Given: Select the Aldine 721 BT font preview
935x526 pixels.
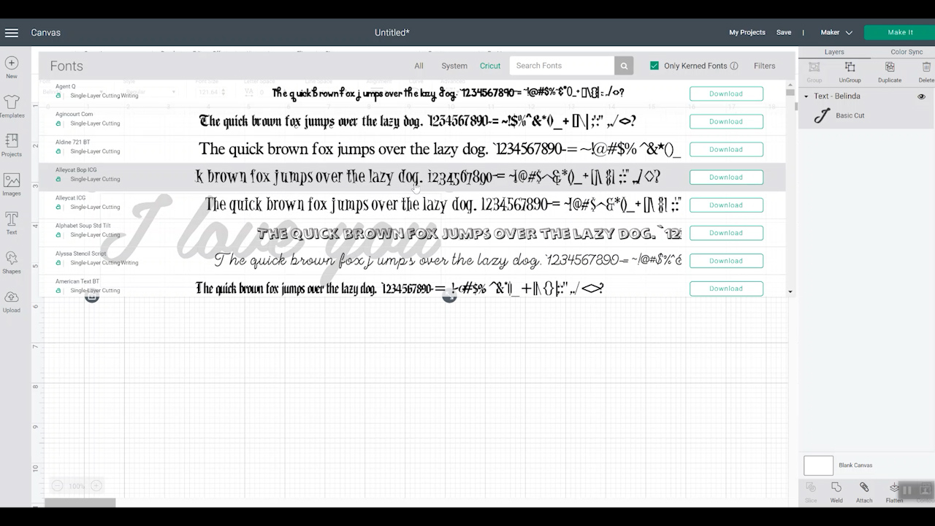Looking at the screenshot, I should 440,149.
